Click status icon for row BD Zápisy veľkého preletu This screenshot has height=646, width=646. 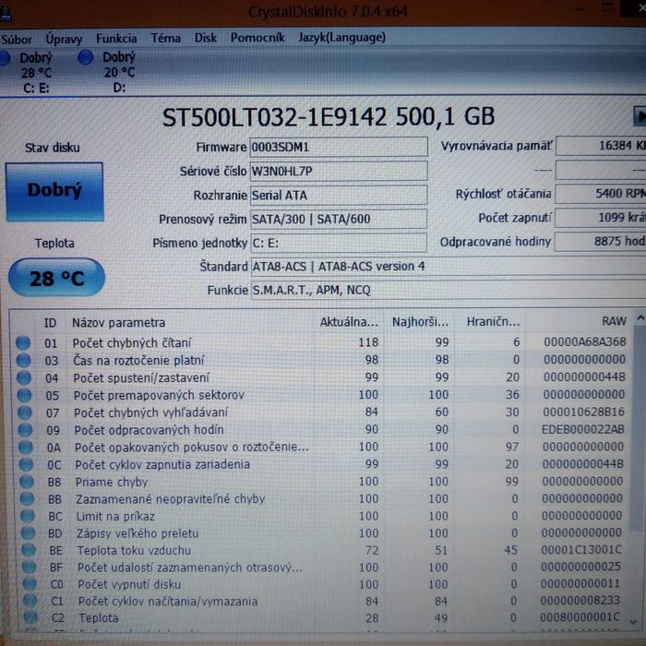28,533
